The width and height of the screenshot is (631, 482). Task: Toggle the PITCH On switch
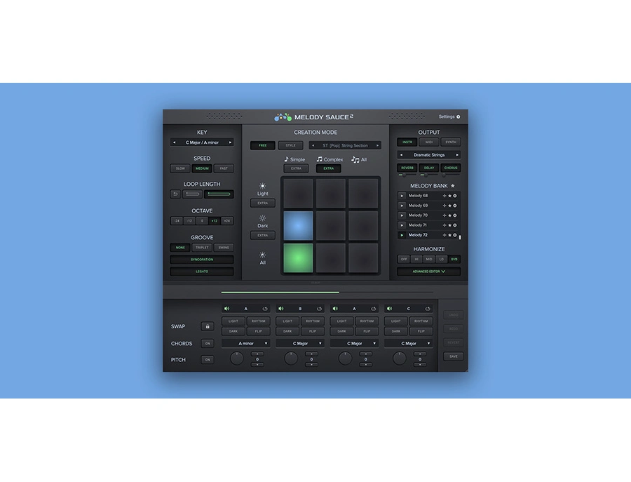click(x=208, y=360)
